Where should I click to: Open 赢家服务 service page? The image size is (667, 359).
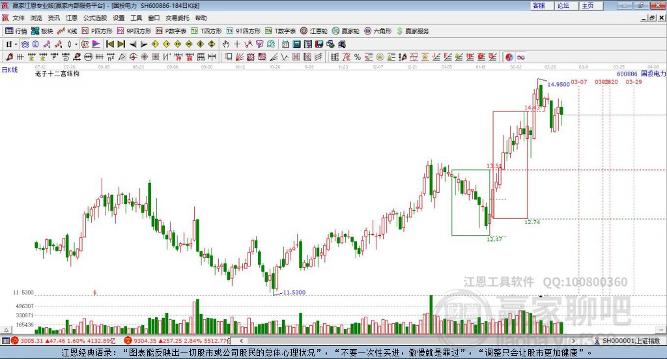[412, 31]
